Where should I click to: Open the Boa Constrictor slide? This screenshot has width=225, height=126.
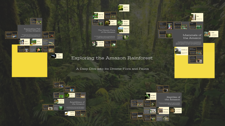(163, 118)
